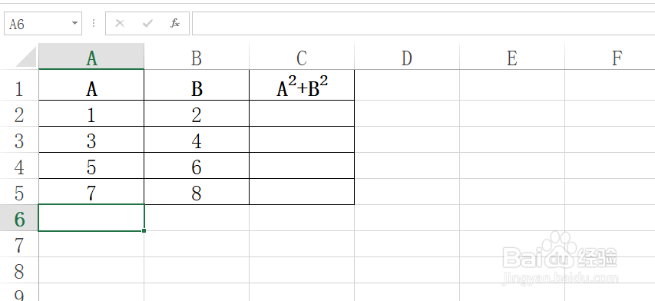Select column D header
The height and width of the screenshot is (301, 655).
coord(407,58)
